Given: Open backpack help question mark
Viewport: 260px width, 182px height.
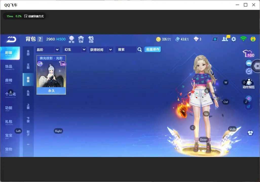Looking at the screenshot, I should pyautogui.click(x=40, y=39).
